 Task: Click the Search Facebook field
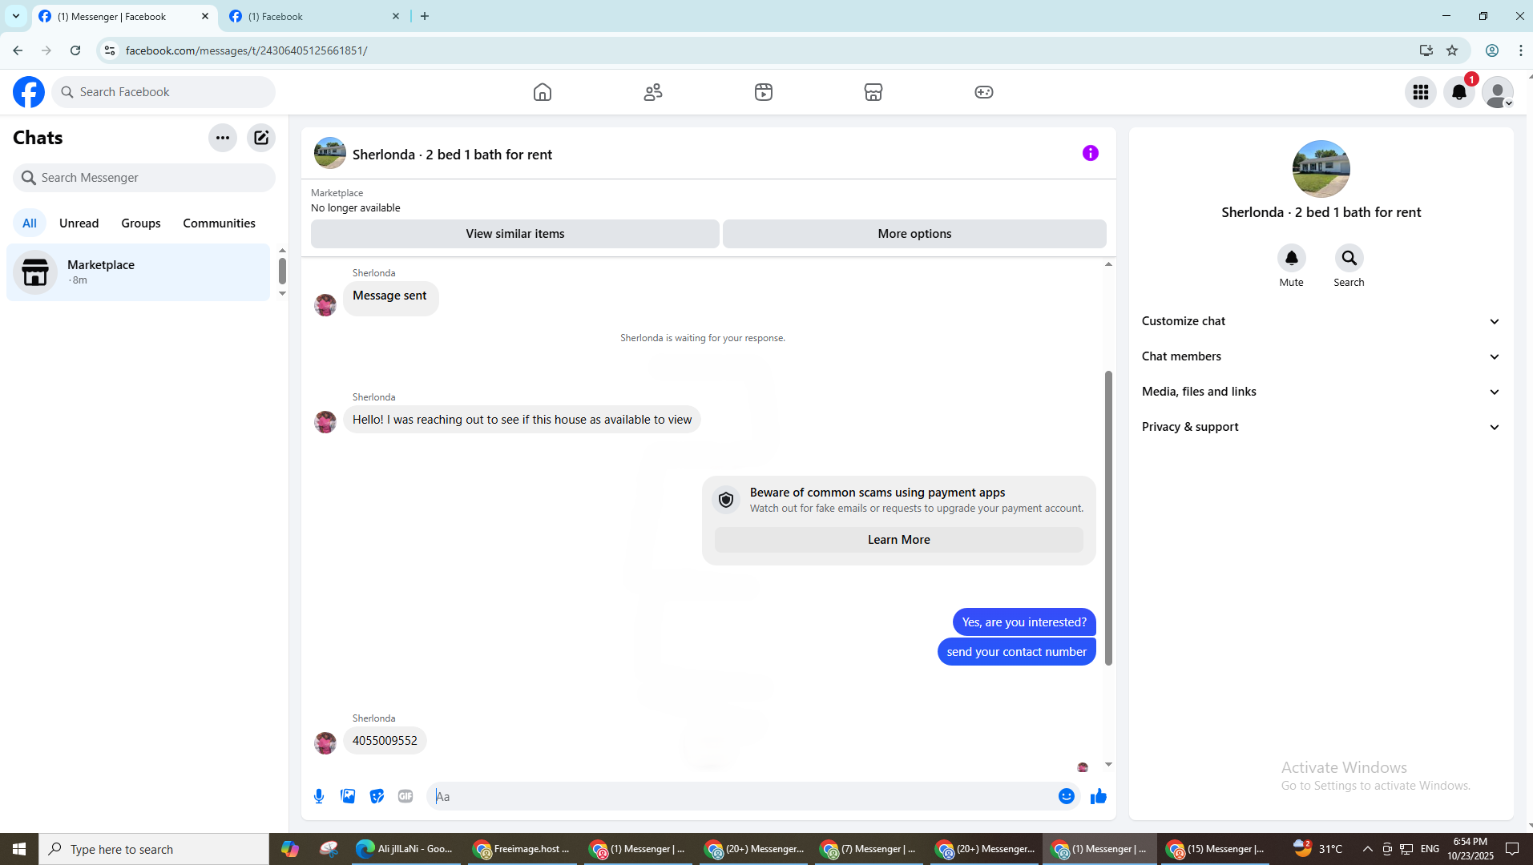[163, 92]
